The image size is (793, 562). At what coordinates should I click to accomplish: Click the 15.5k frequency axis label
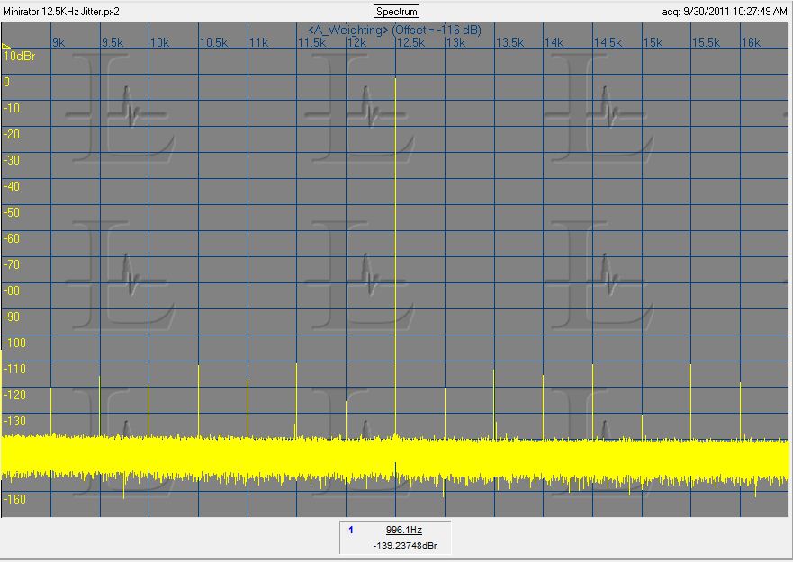[x=707, y=43]
